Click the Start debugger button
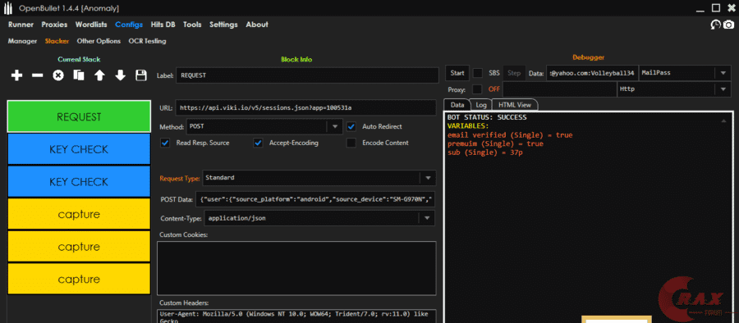Screen dimensions: 739x323 457,73
